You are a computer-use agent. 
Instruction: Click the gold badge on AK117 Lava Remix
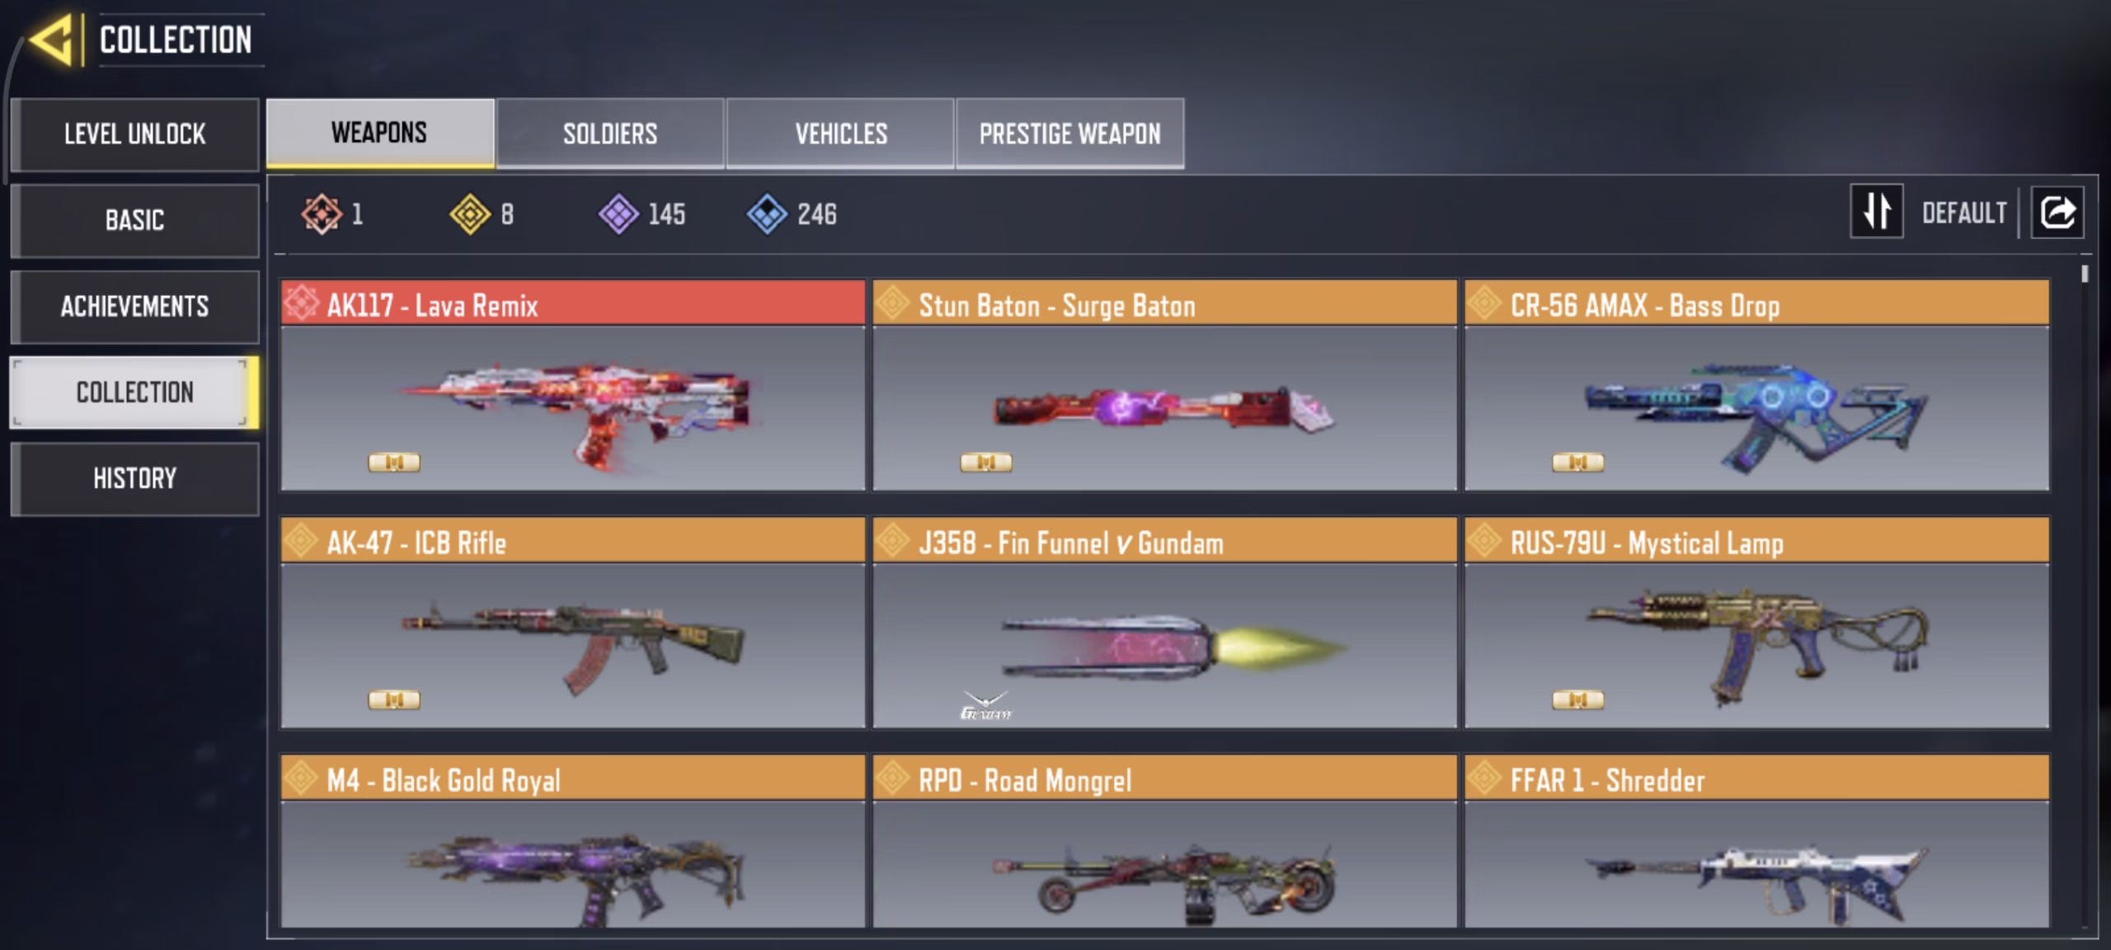click(x=394, y=462)
